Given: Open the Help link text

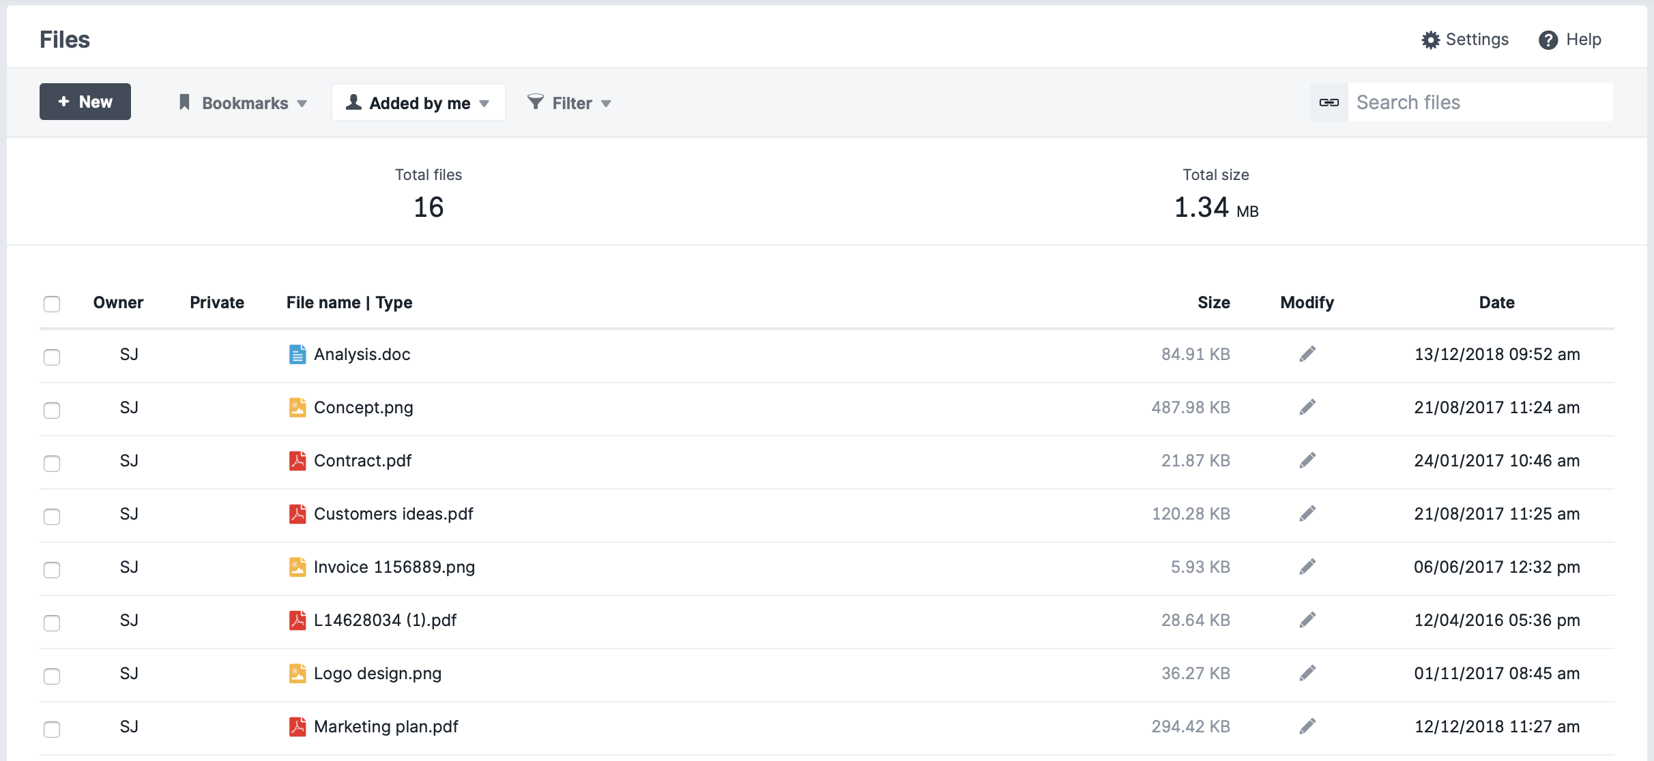Looking at the screenshot, I should click(1584, 40).
